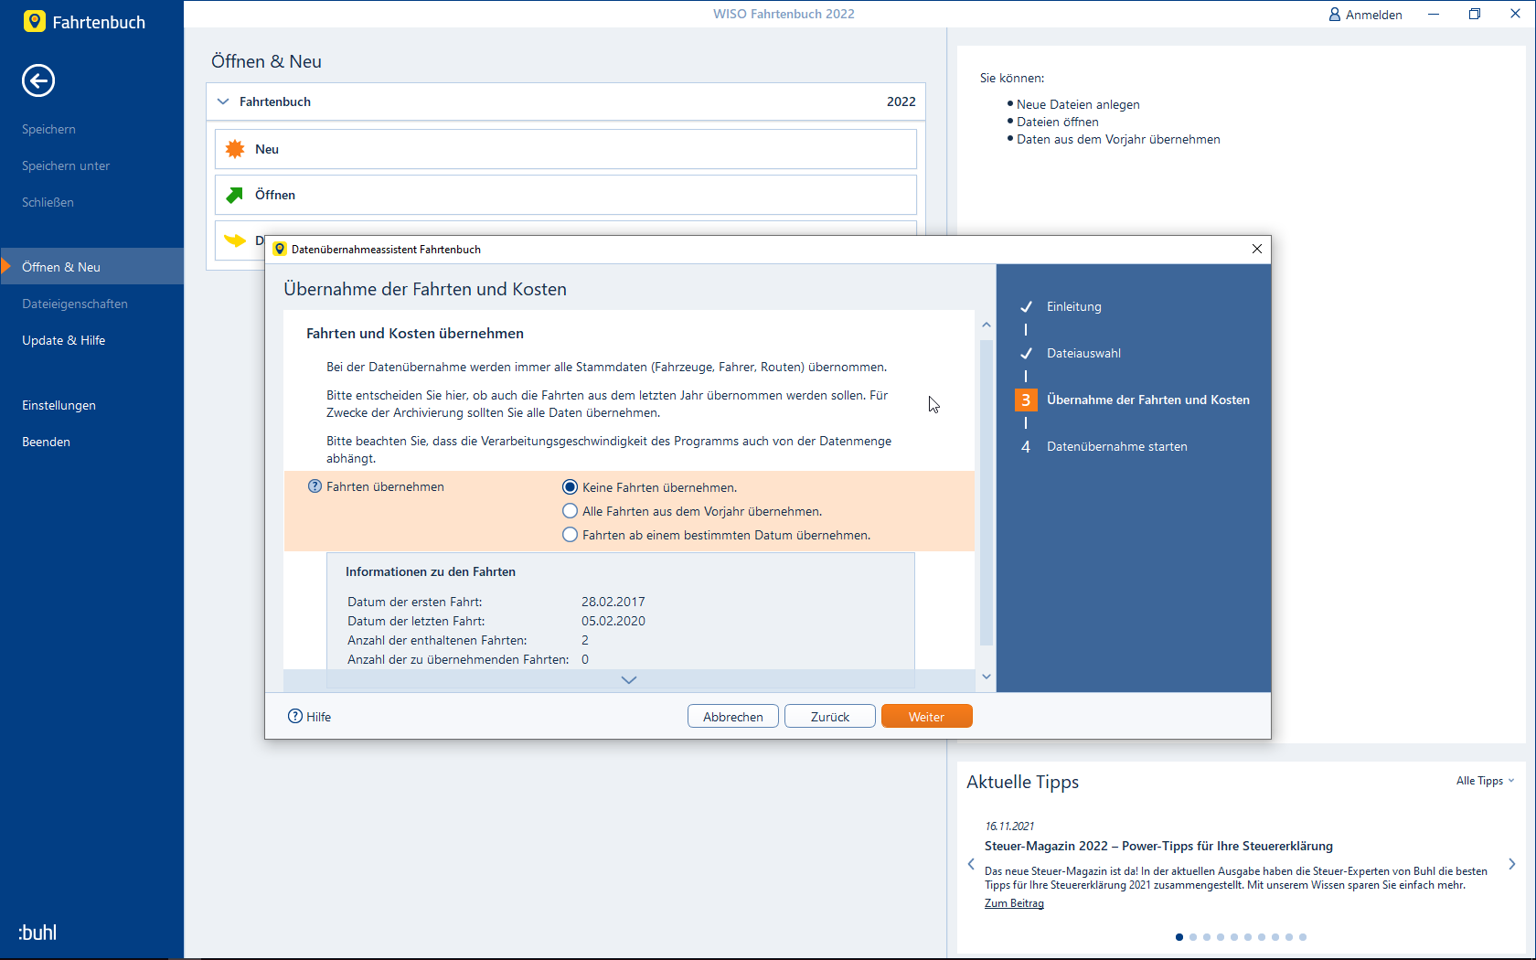Select 'Alle Fahrten aus dem Vorjahr übernehmen'
Screen dimensions: 1536x960
570,511
